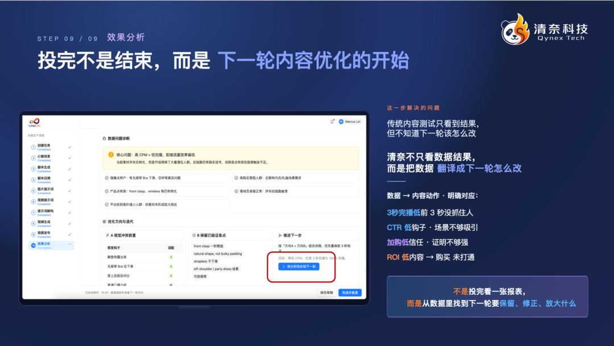This screenshot has width=614, height=346.
Task: Select the 可拆肩带 tag
Action: pos(200,276)
